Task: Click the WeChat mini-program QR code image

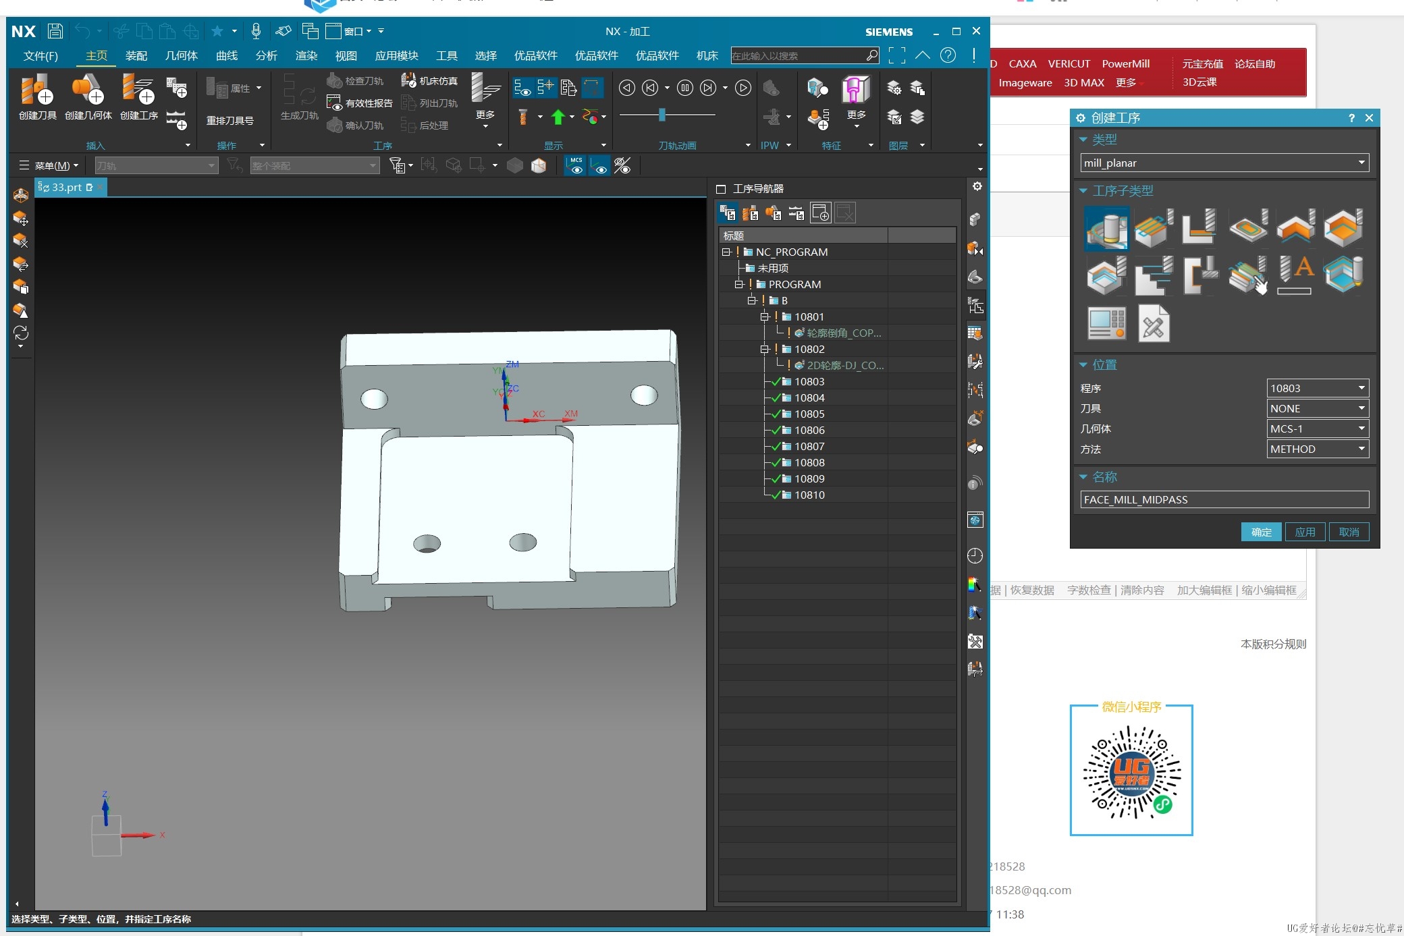Action: [x=1131, y=773]
